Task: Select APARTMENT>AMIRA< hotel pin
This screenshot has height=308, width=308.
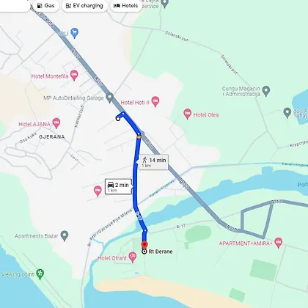Action: tap(278, 243)
